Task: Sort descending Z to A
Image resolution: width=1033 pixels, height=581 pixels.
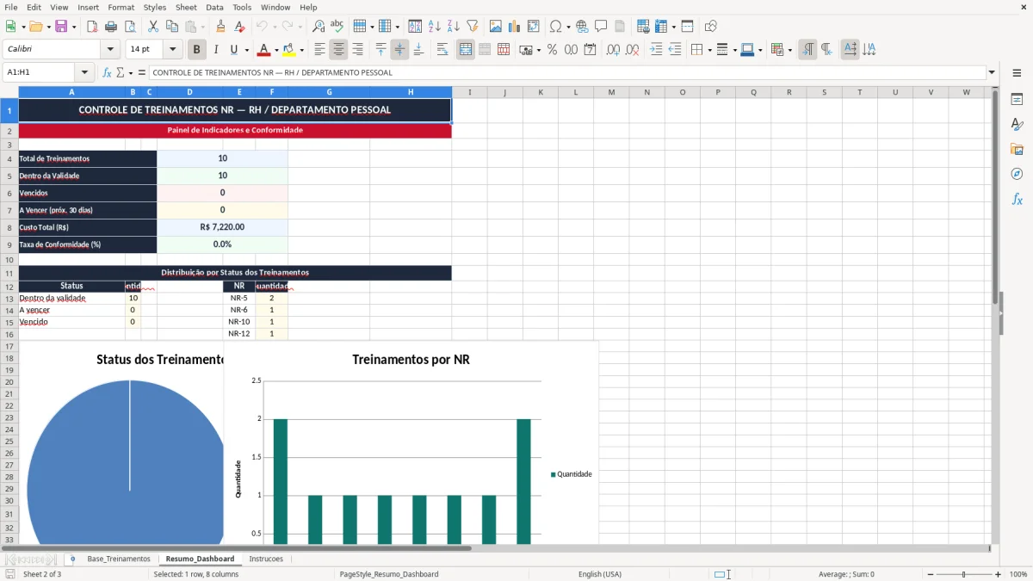Action: click(x=453, y=27)
